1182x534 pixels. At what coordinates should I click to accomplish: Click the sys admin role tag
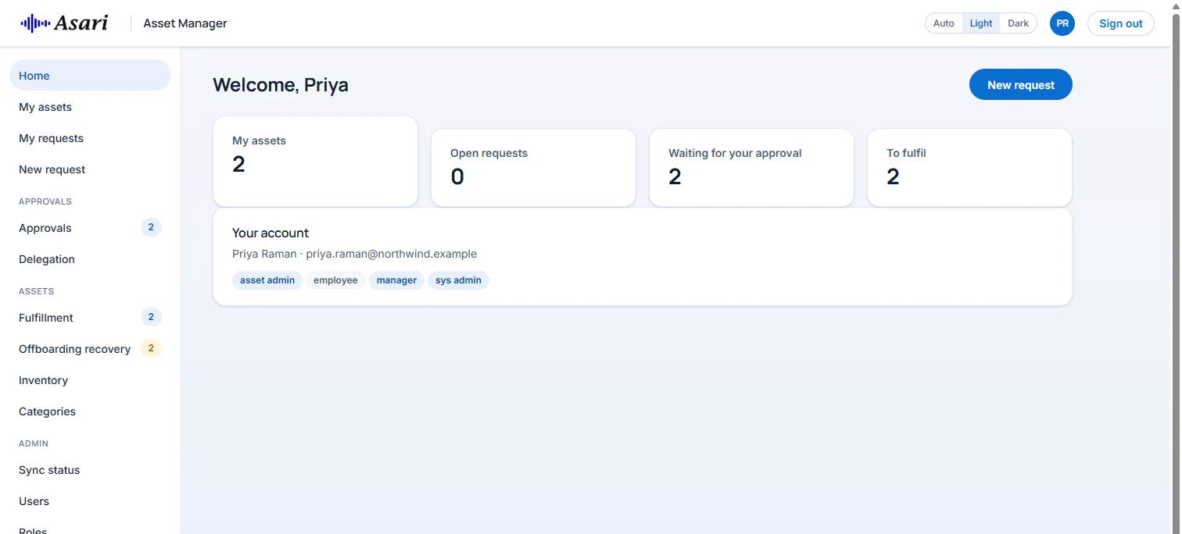(x=458, y=280)
